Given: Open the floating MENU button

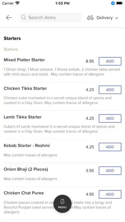Looking at the screenshot, I should pyautogui.click(x=62, y=204).
